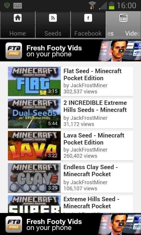Tap the Dual Seeds video thumbnail

34,113
